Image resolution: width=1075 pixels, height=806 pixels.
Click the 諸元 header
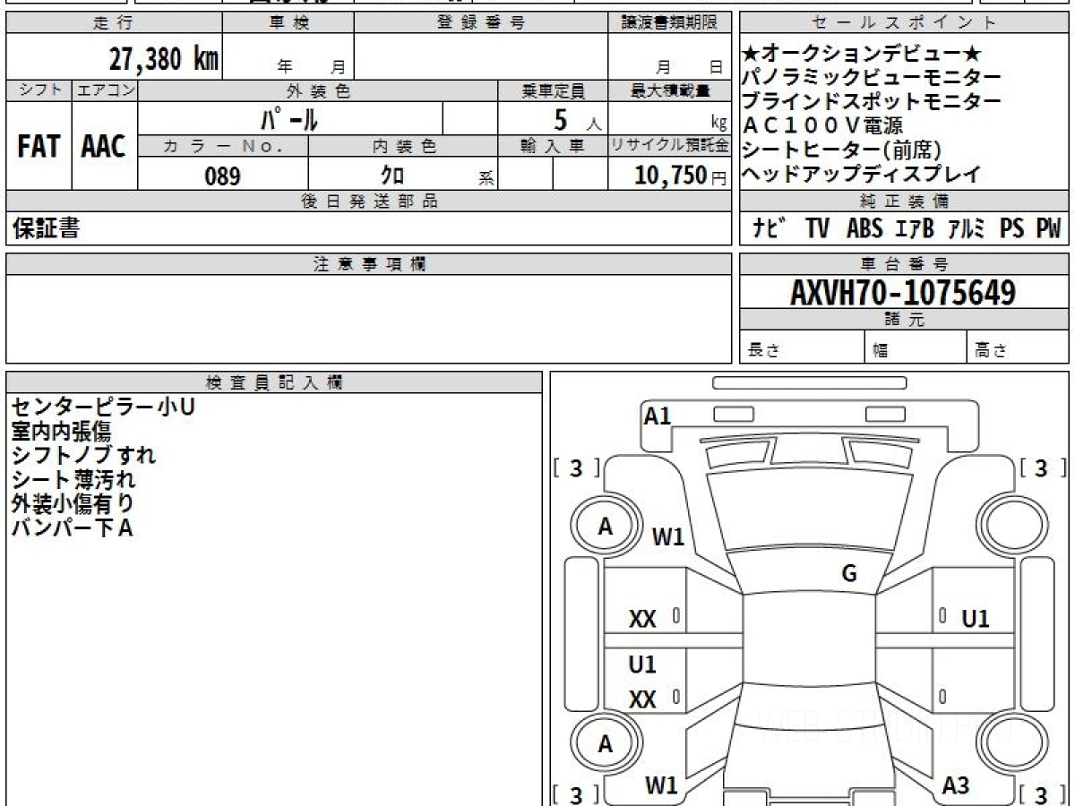coord(904,319)
